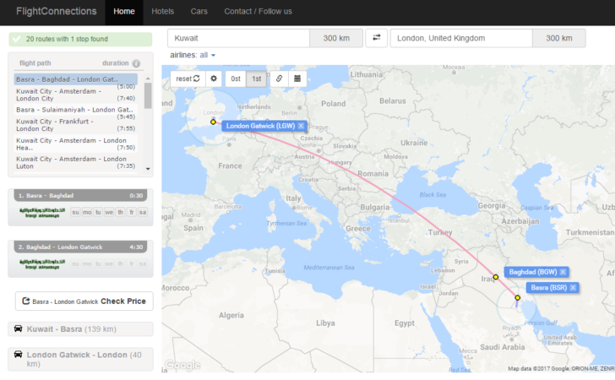Click the 2. Baghdad - London Gatwick segment header
Image resolution: width=615 pixels, height=380 pixels.
tap(80, 247)
